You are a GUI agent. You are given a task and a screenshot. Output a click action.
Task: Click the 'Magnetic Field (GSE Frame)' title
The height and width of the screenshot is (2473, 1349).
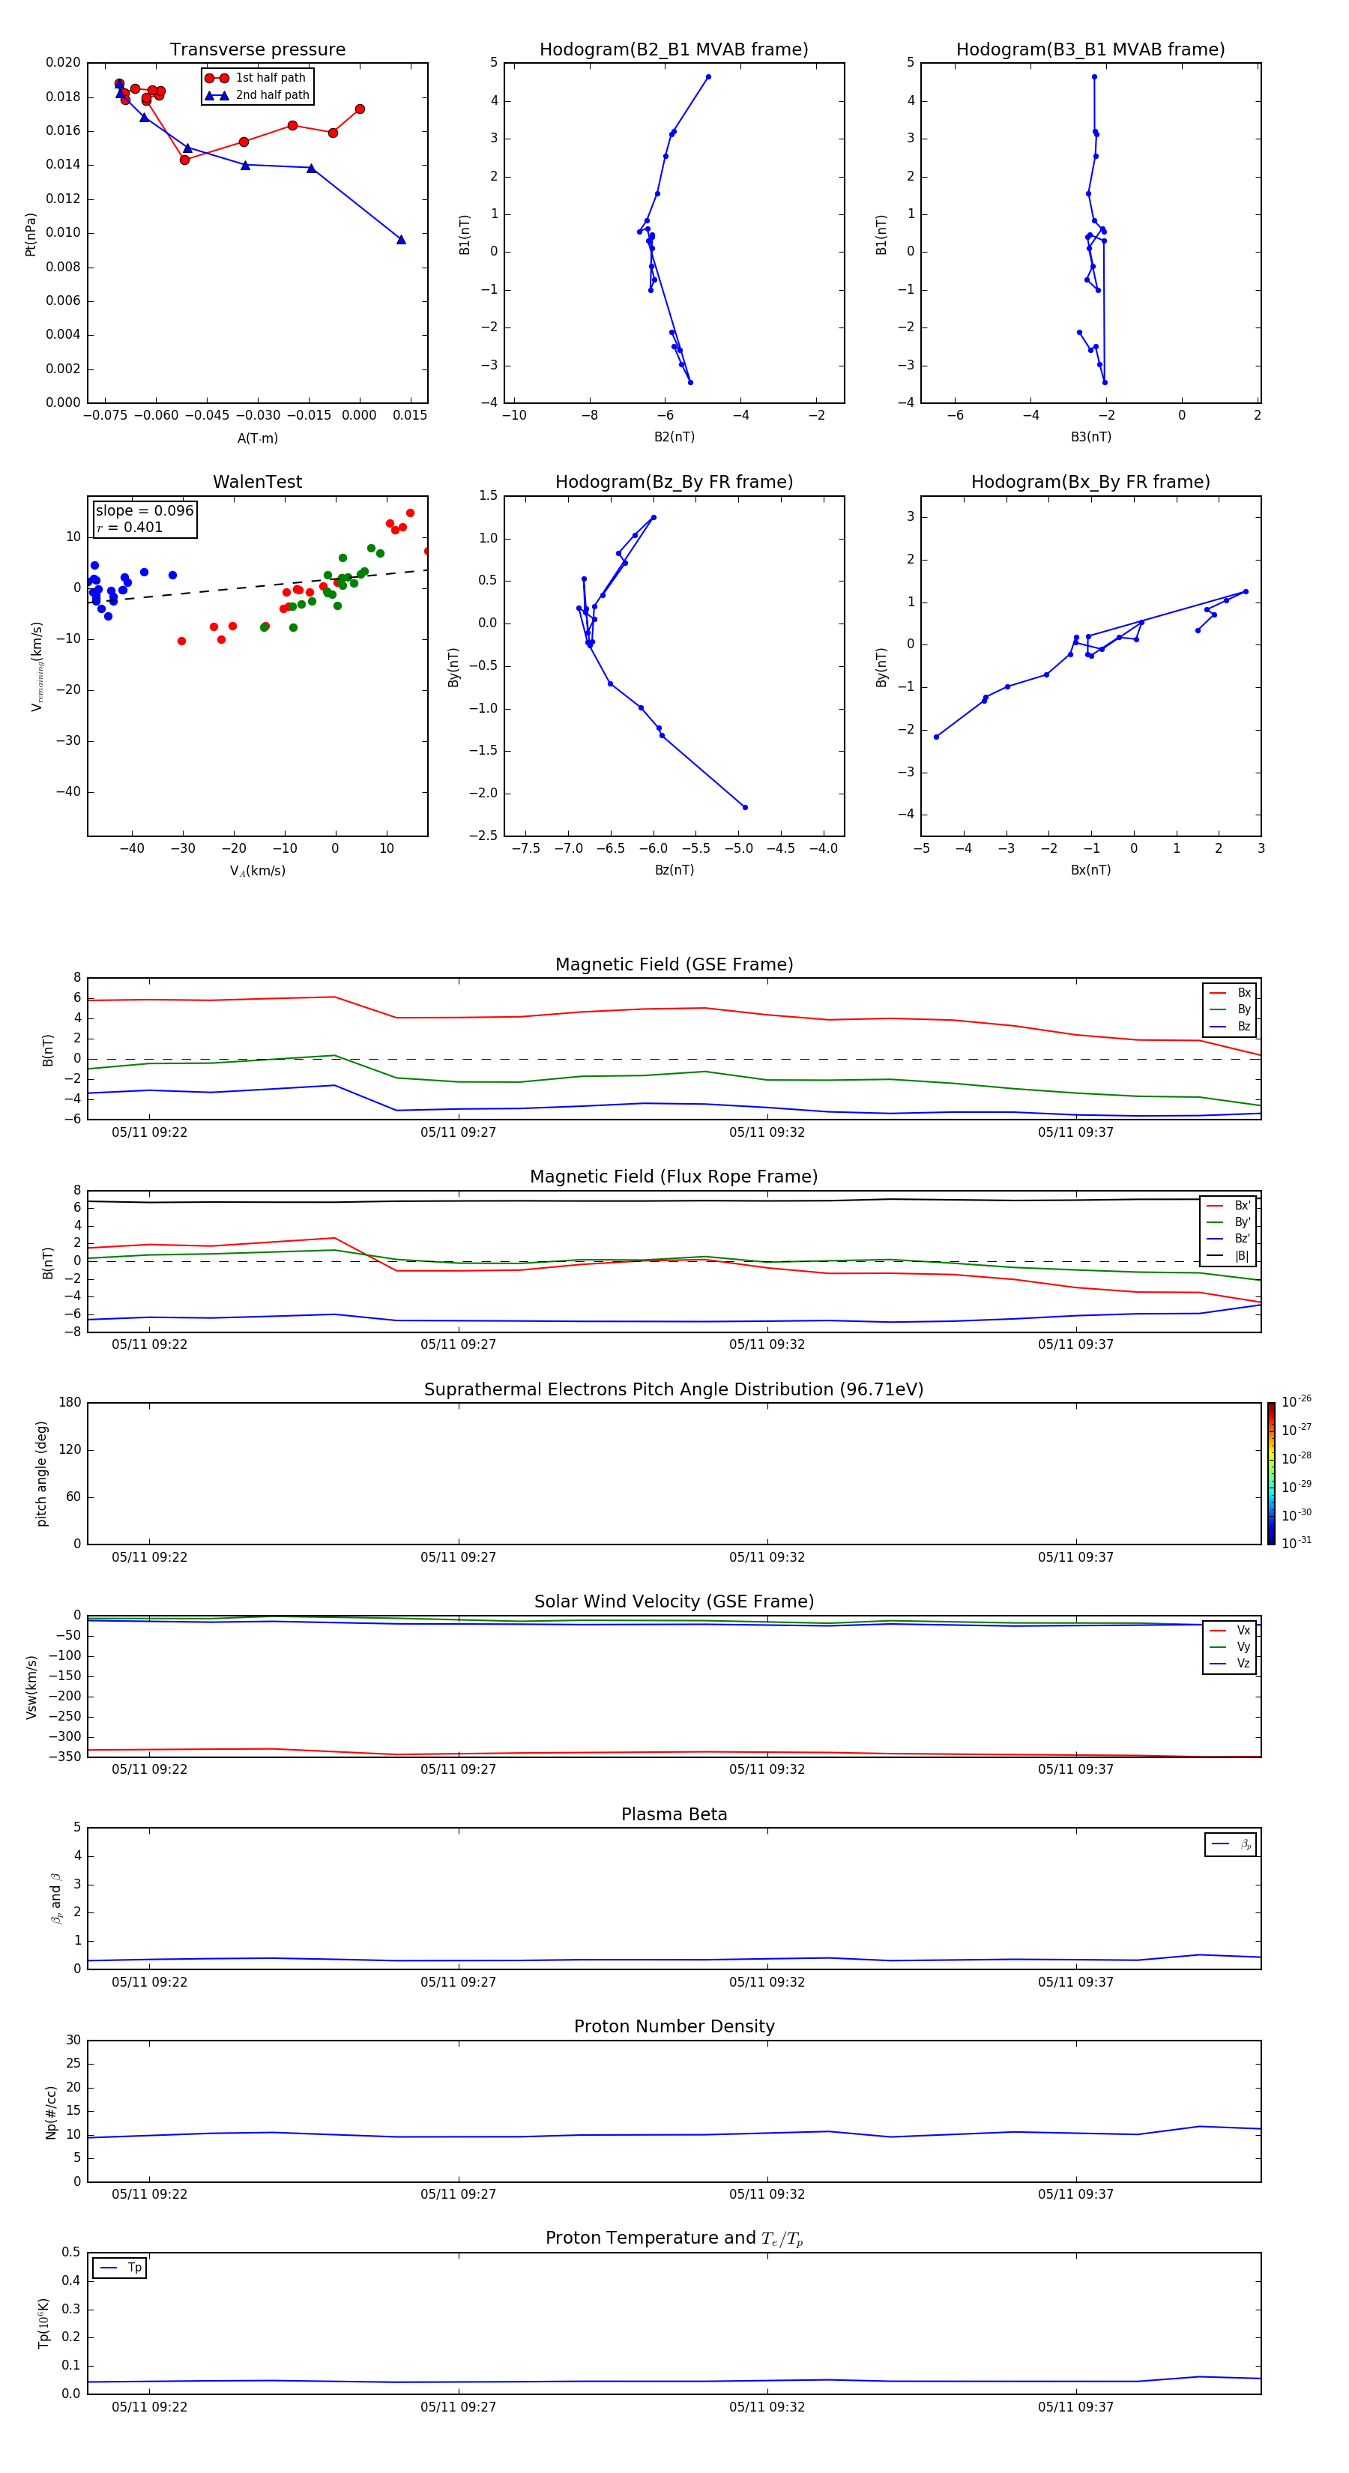tap(674, 964)
